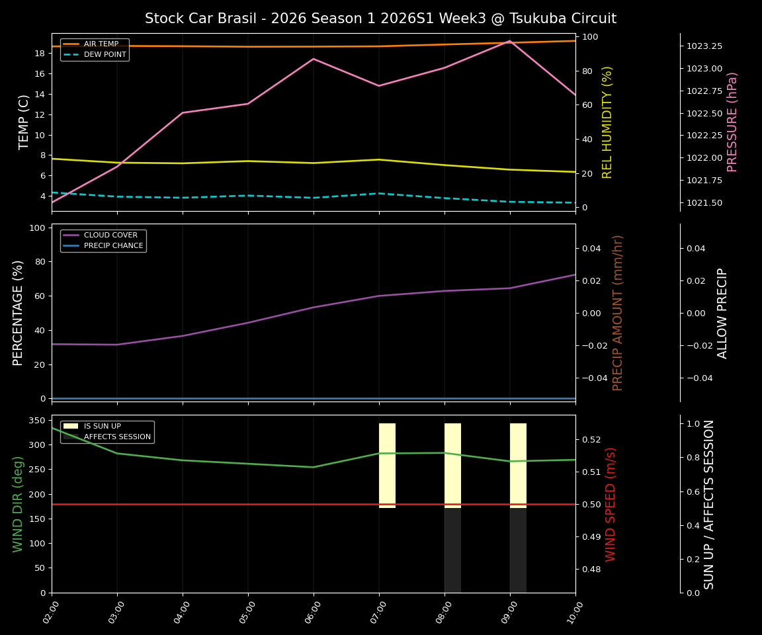Click the AIR TEMP legend line sample
The height and width of the screenshot is (635, 762).
(x=72, y=44)
